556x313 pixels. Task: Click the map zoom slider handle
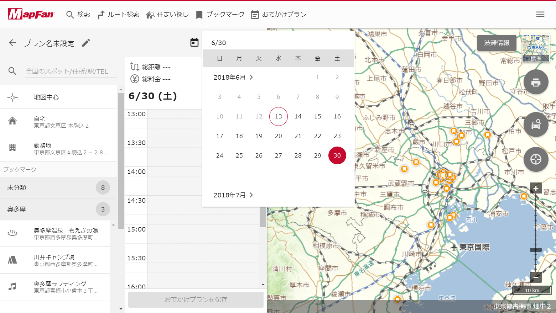point(536,250)
